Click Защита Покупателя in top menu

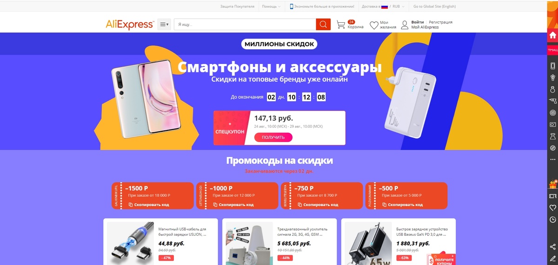pyautogui.click(x=237, y=6)
